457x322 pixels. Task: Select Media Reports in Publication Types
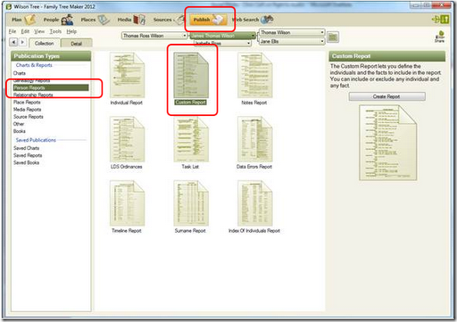27,110
